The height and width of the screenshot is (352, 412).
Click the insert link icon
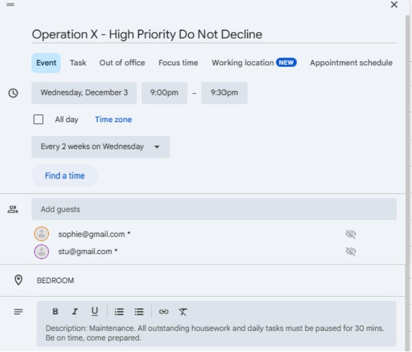[x=164, y=312]
